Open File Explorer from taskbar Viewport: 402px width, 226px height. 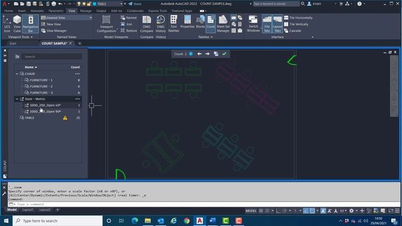point(148,220)
